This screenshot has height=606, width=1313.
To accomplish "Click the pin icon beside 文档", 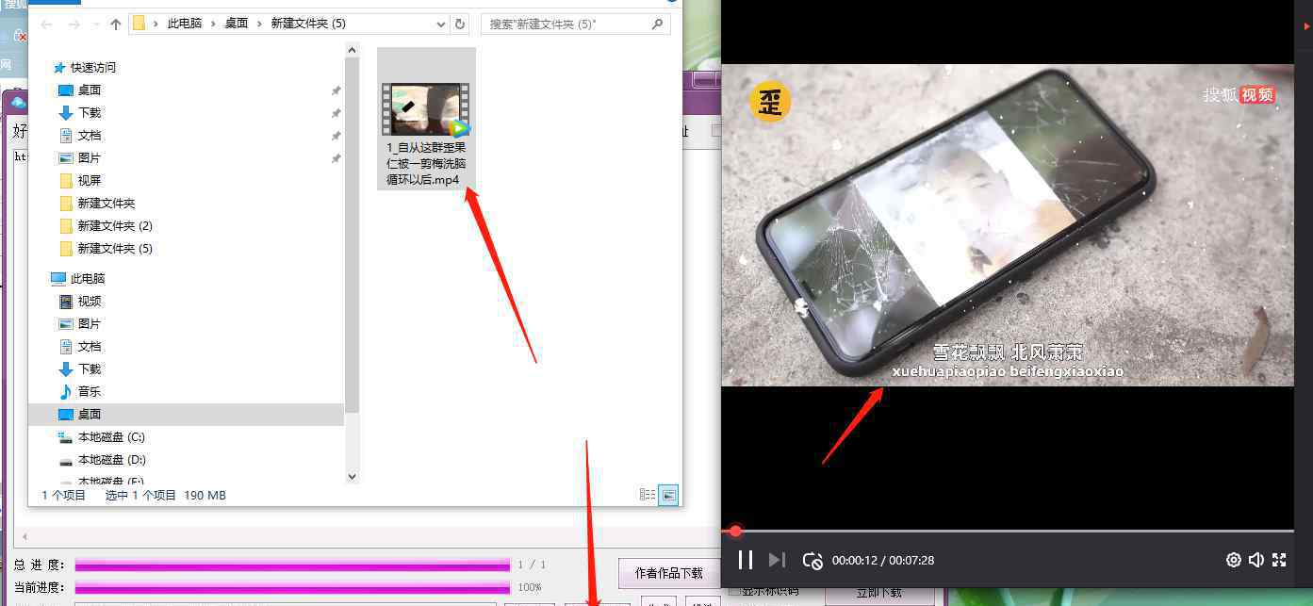I will click(x=336, y=136).
